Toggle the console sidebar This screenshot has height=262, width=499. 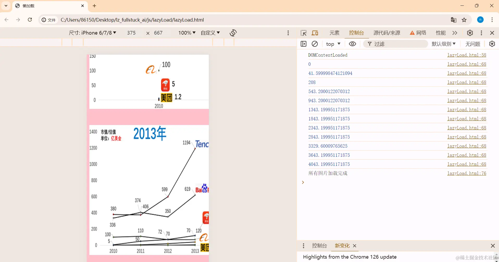pyautogui.click(x=303, y=44)
